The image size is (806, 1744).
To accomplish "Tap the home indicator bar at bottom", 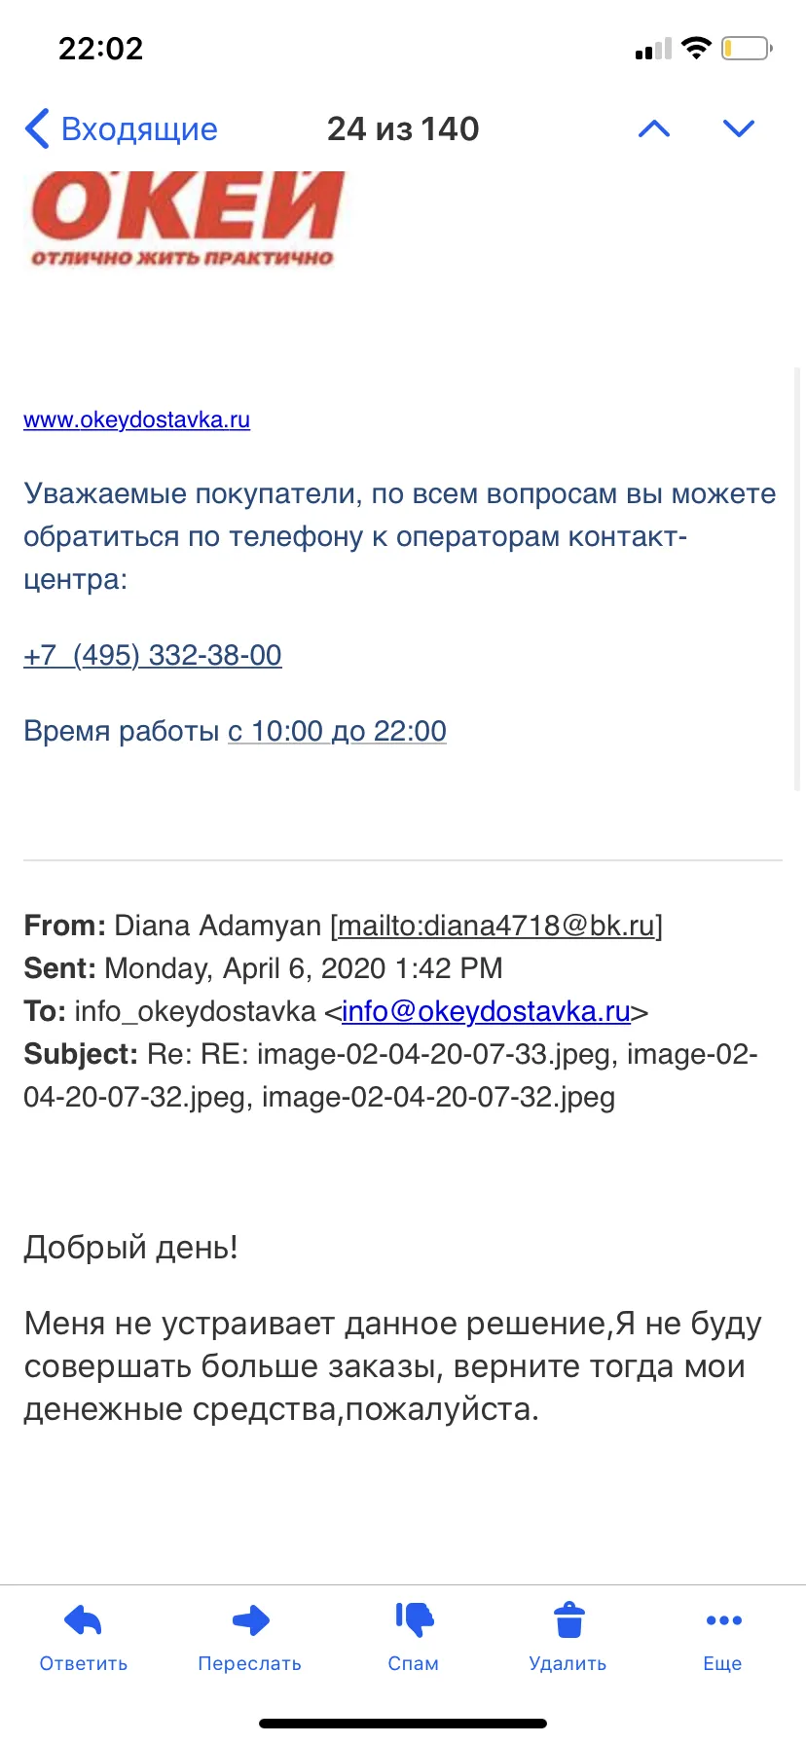I will pos(403,1724).
